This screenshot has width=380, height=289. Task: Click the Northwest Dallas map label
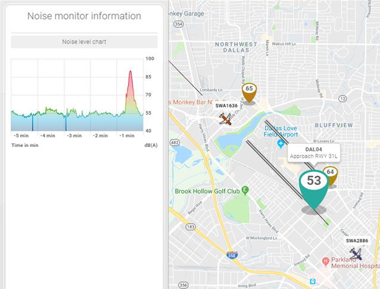234,48
